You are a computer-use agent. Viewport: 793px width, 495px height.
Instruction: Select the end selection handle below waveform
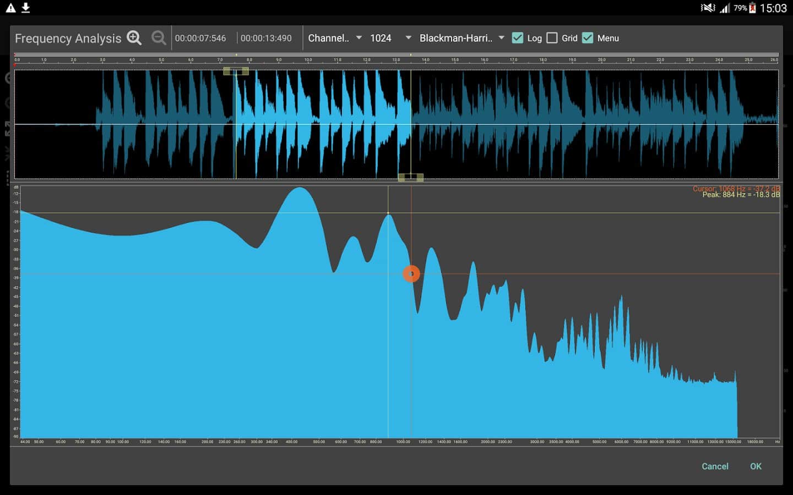click(411, 177)
